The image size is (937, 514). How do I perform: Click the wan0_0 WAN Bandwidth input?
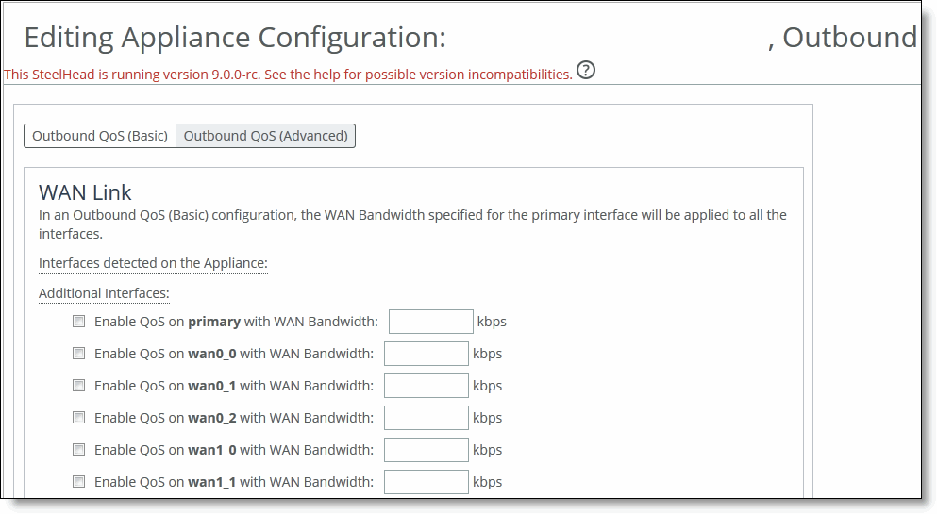427,354
